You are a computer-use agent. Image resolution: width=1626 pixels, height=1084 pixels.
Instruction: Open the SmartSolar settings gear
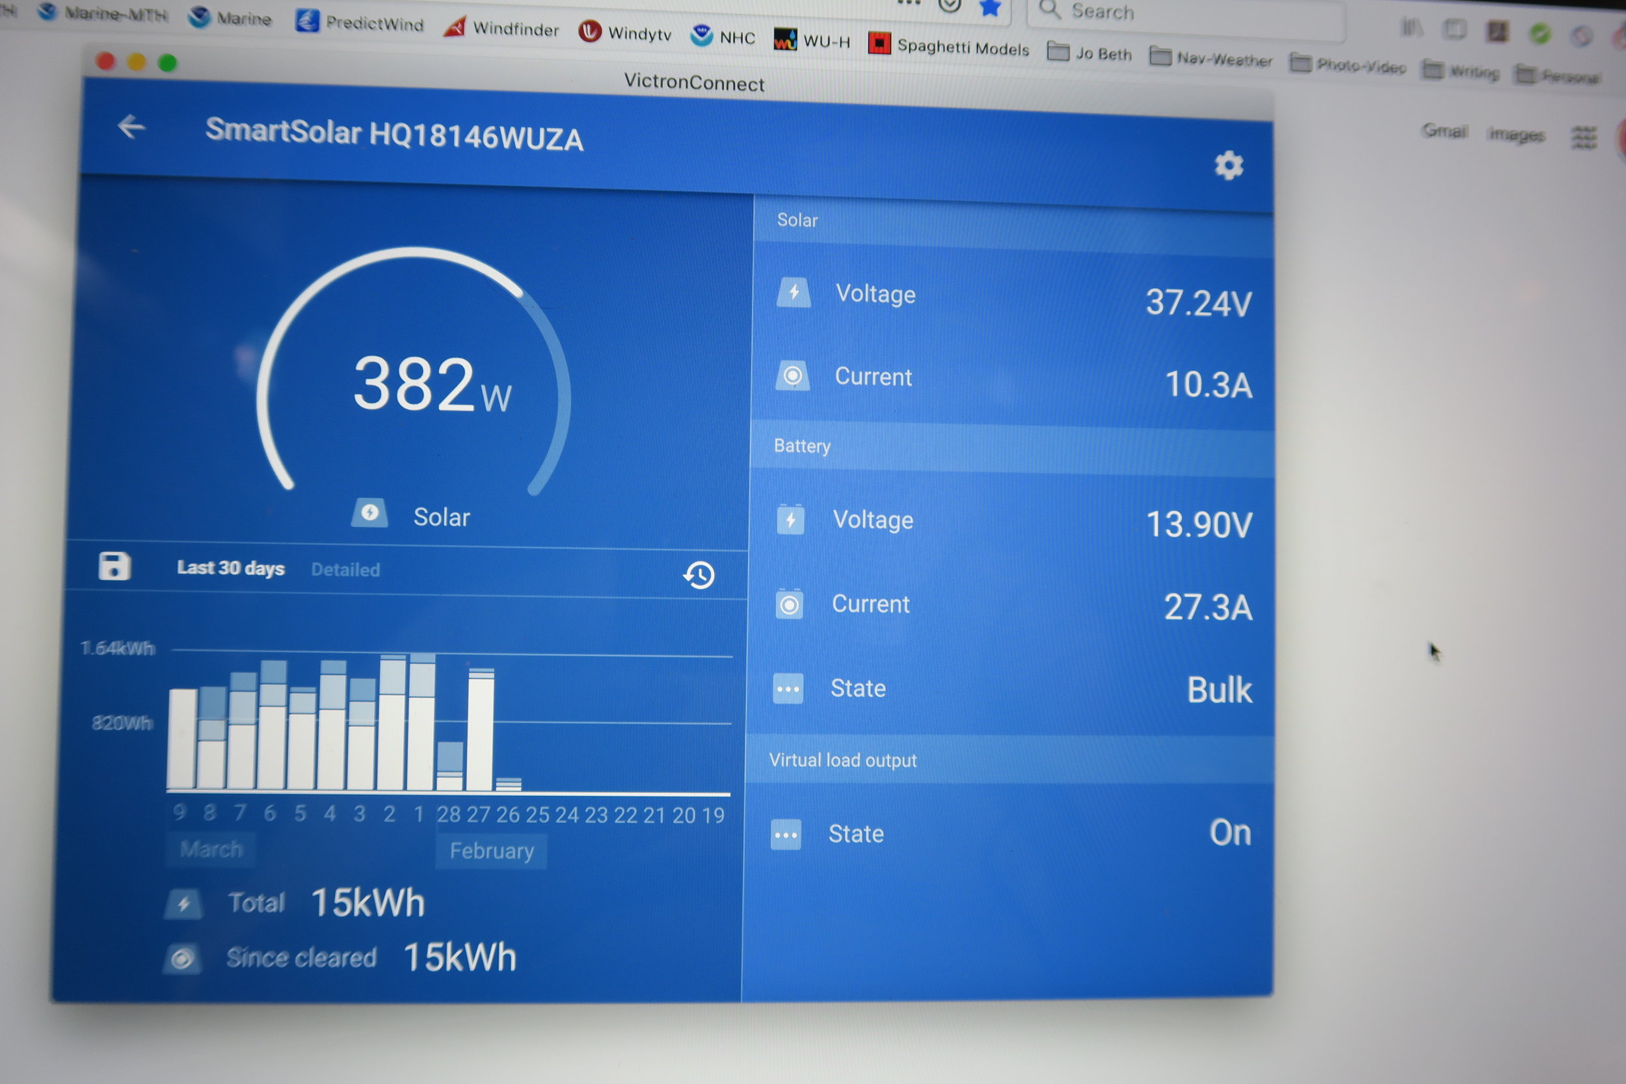pos(1229,166)
